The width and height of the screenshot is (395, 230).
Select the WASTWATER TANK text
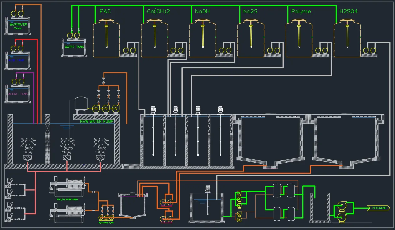[x=18, y=26]
